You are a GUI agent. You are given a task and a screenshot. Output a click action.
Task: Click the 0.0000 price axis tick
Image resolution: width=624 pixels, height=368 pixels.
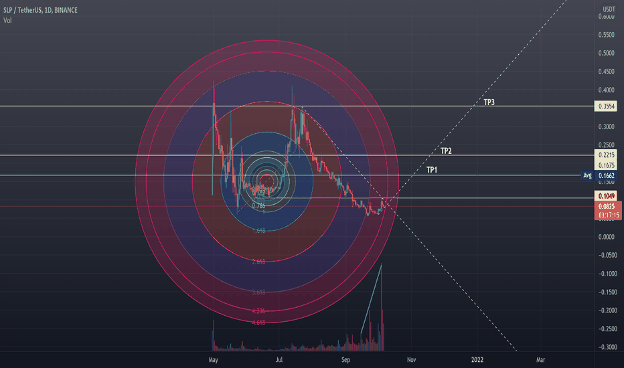pos(607,237)
